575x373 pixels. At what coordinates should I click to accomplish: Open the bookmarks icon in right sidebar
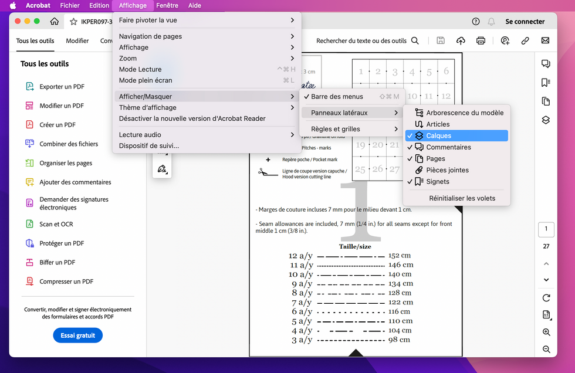click(546, 83)
